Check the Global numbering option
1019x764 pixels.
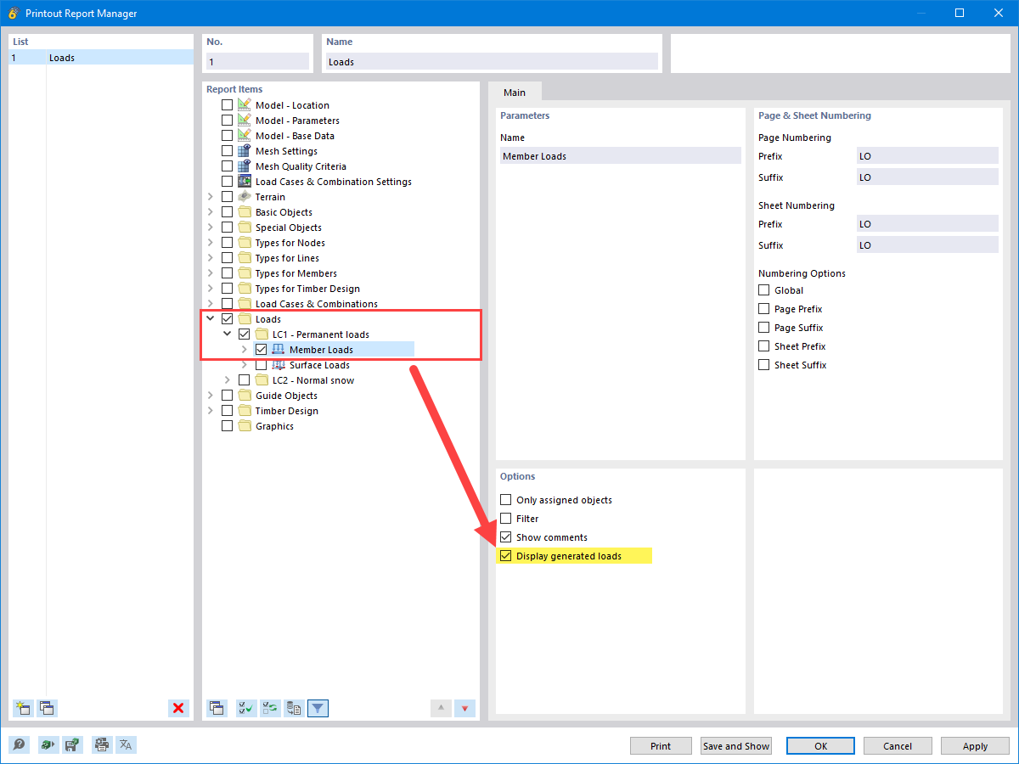pos(763,289)
